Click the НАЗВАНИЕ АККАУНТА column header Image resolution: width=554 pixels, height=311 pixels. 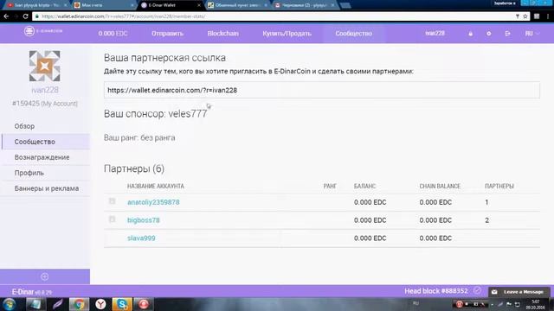156,187
